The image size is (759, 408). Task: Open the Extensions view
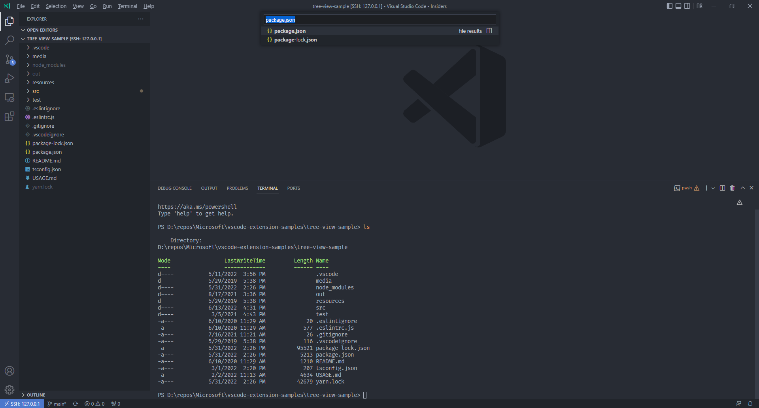pos(9,116)
